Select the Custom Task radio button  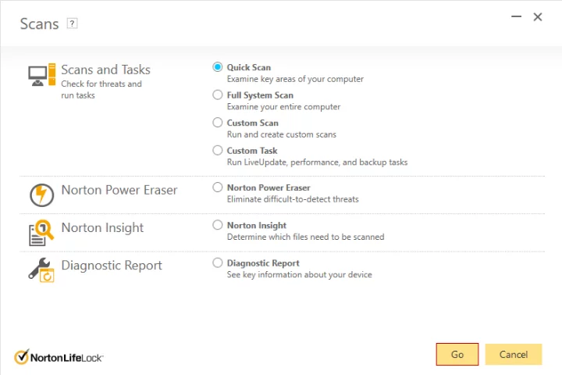[218, 150]
